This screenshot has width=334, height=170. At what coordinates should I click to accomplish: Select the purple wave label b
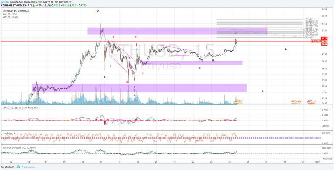[x=200, y=68]
